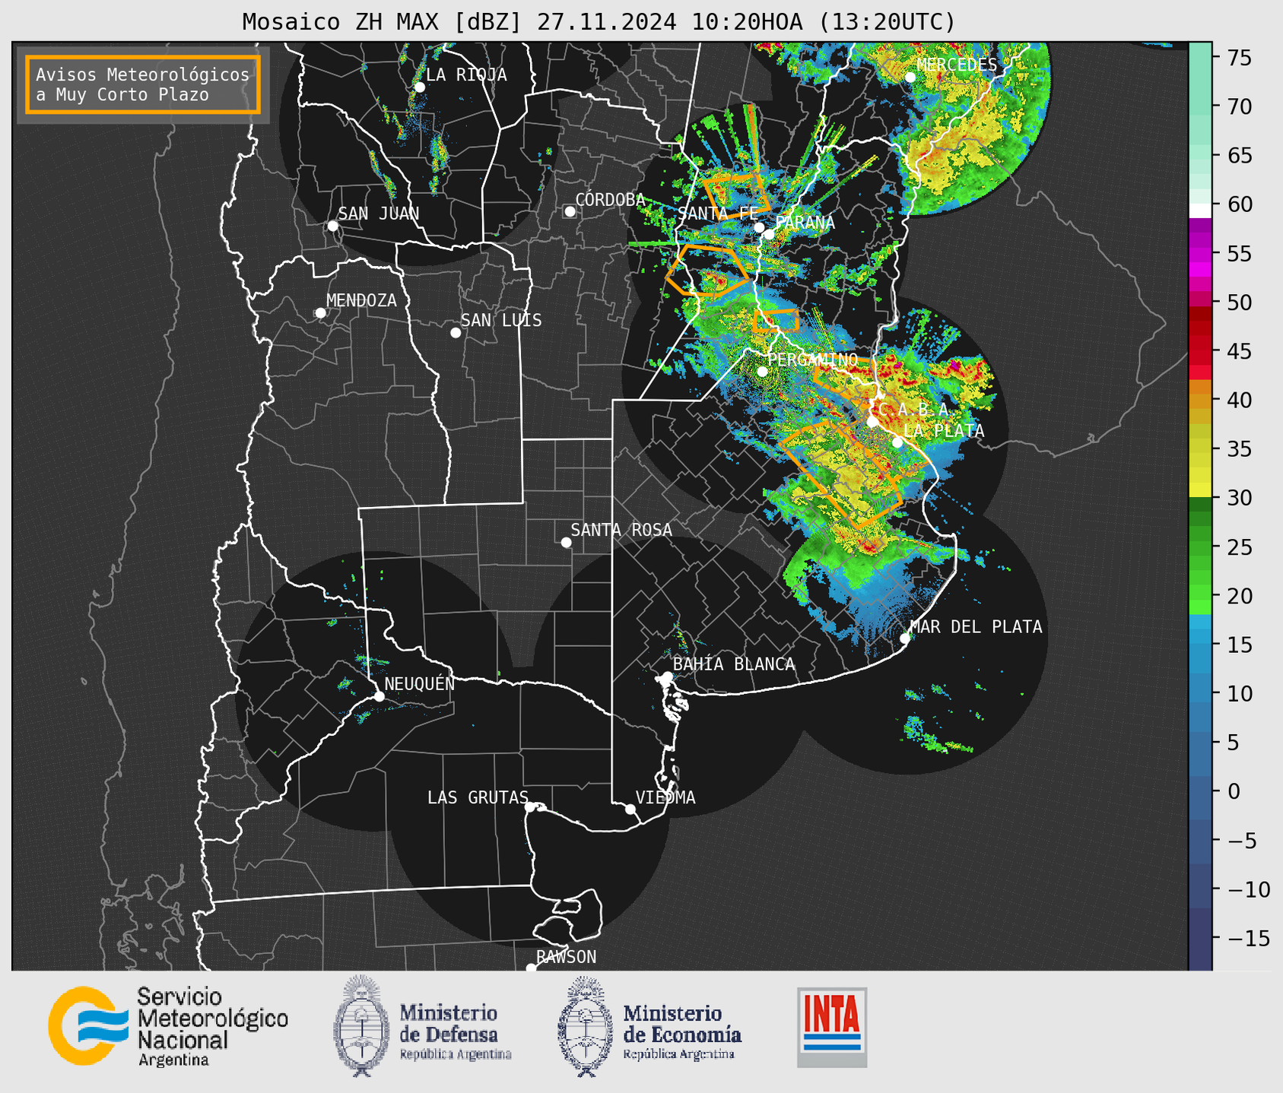Click the Servicio Meteorológico Nacional logo

[168, 1027]
